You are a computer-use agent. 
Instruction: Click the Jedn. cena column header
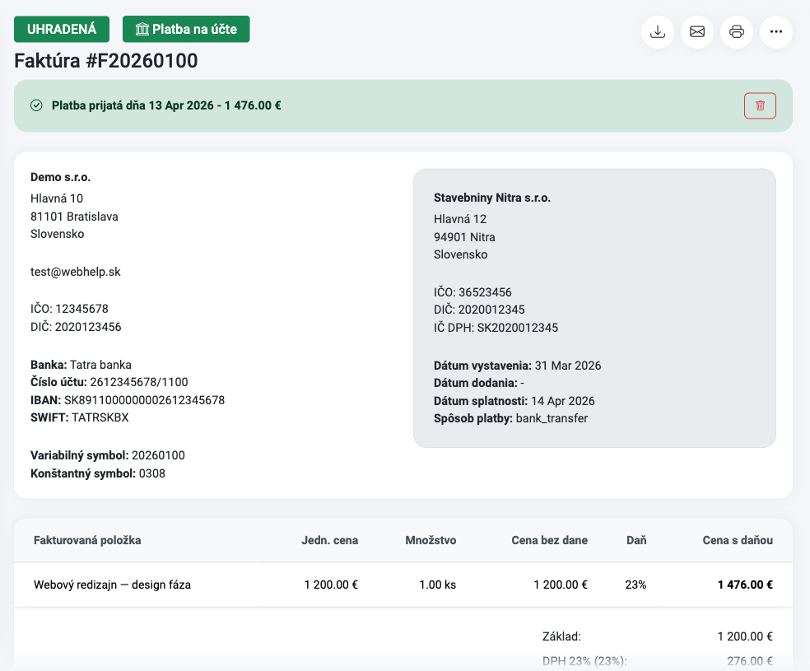[329, 540]
